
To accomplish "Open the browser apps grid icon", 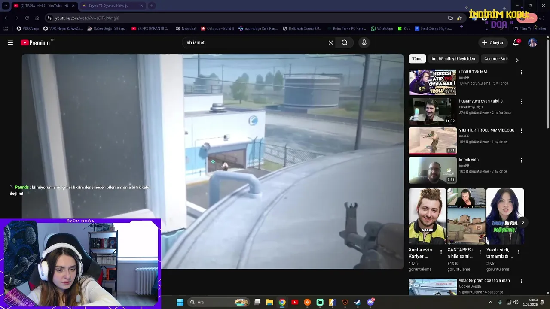I will [x=6, y=29].
